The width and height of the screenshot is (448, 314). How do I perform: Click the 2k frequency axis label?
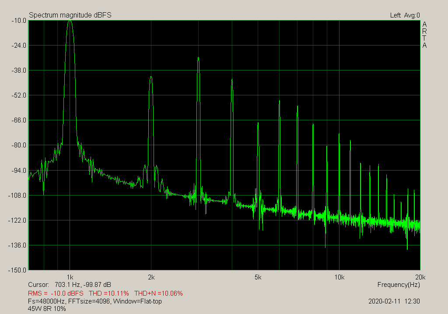(x=151, y=277)
